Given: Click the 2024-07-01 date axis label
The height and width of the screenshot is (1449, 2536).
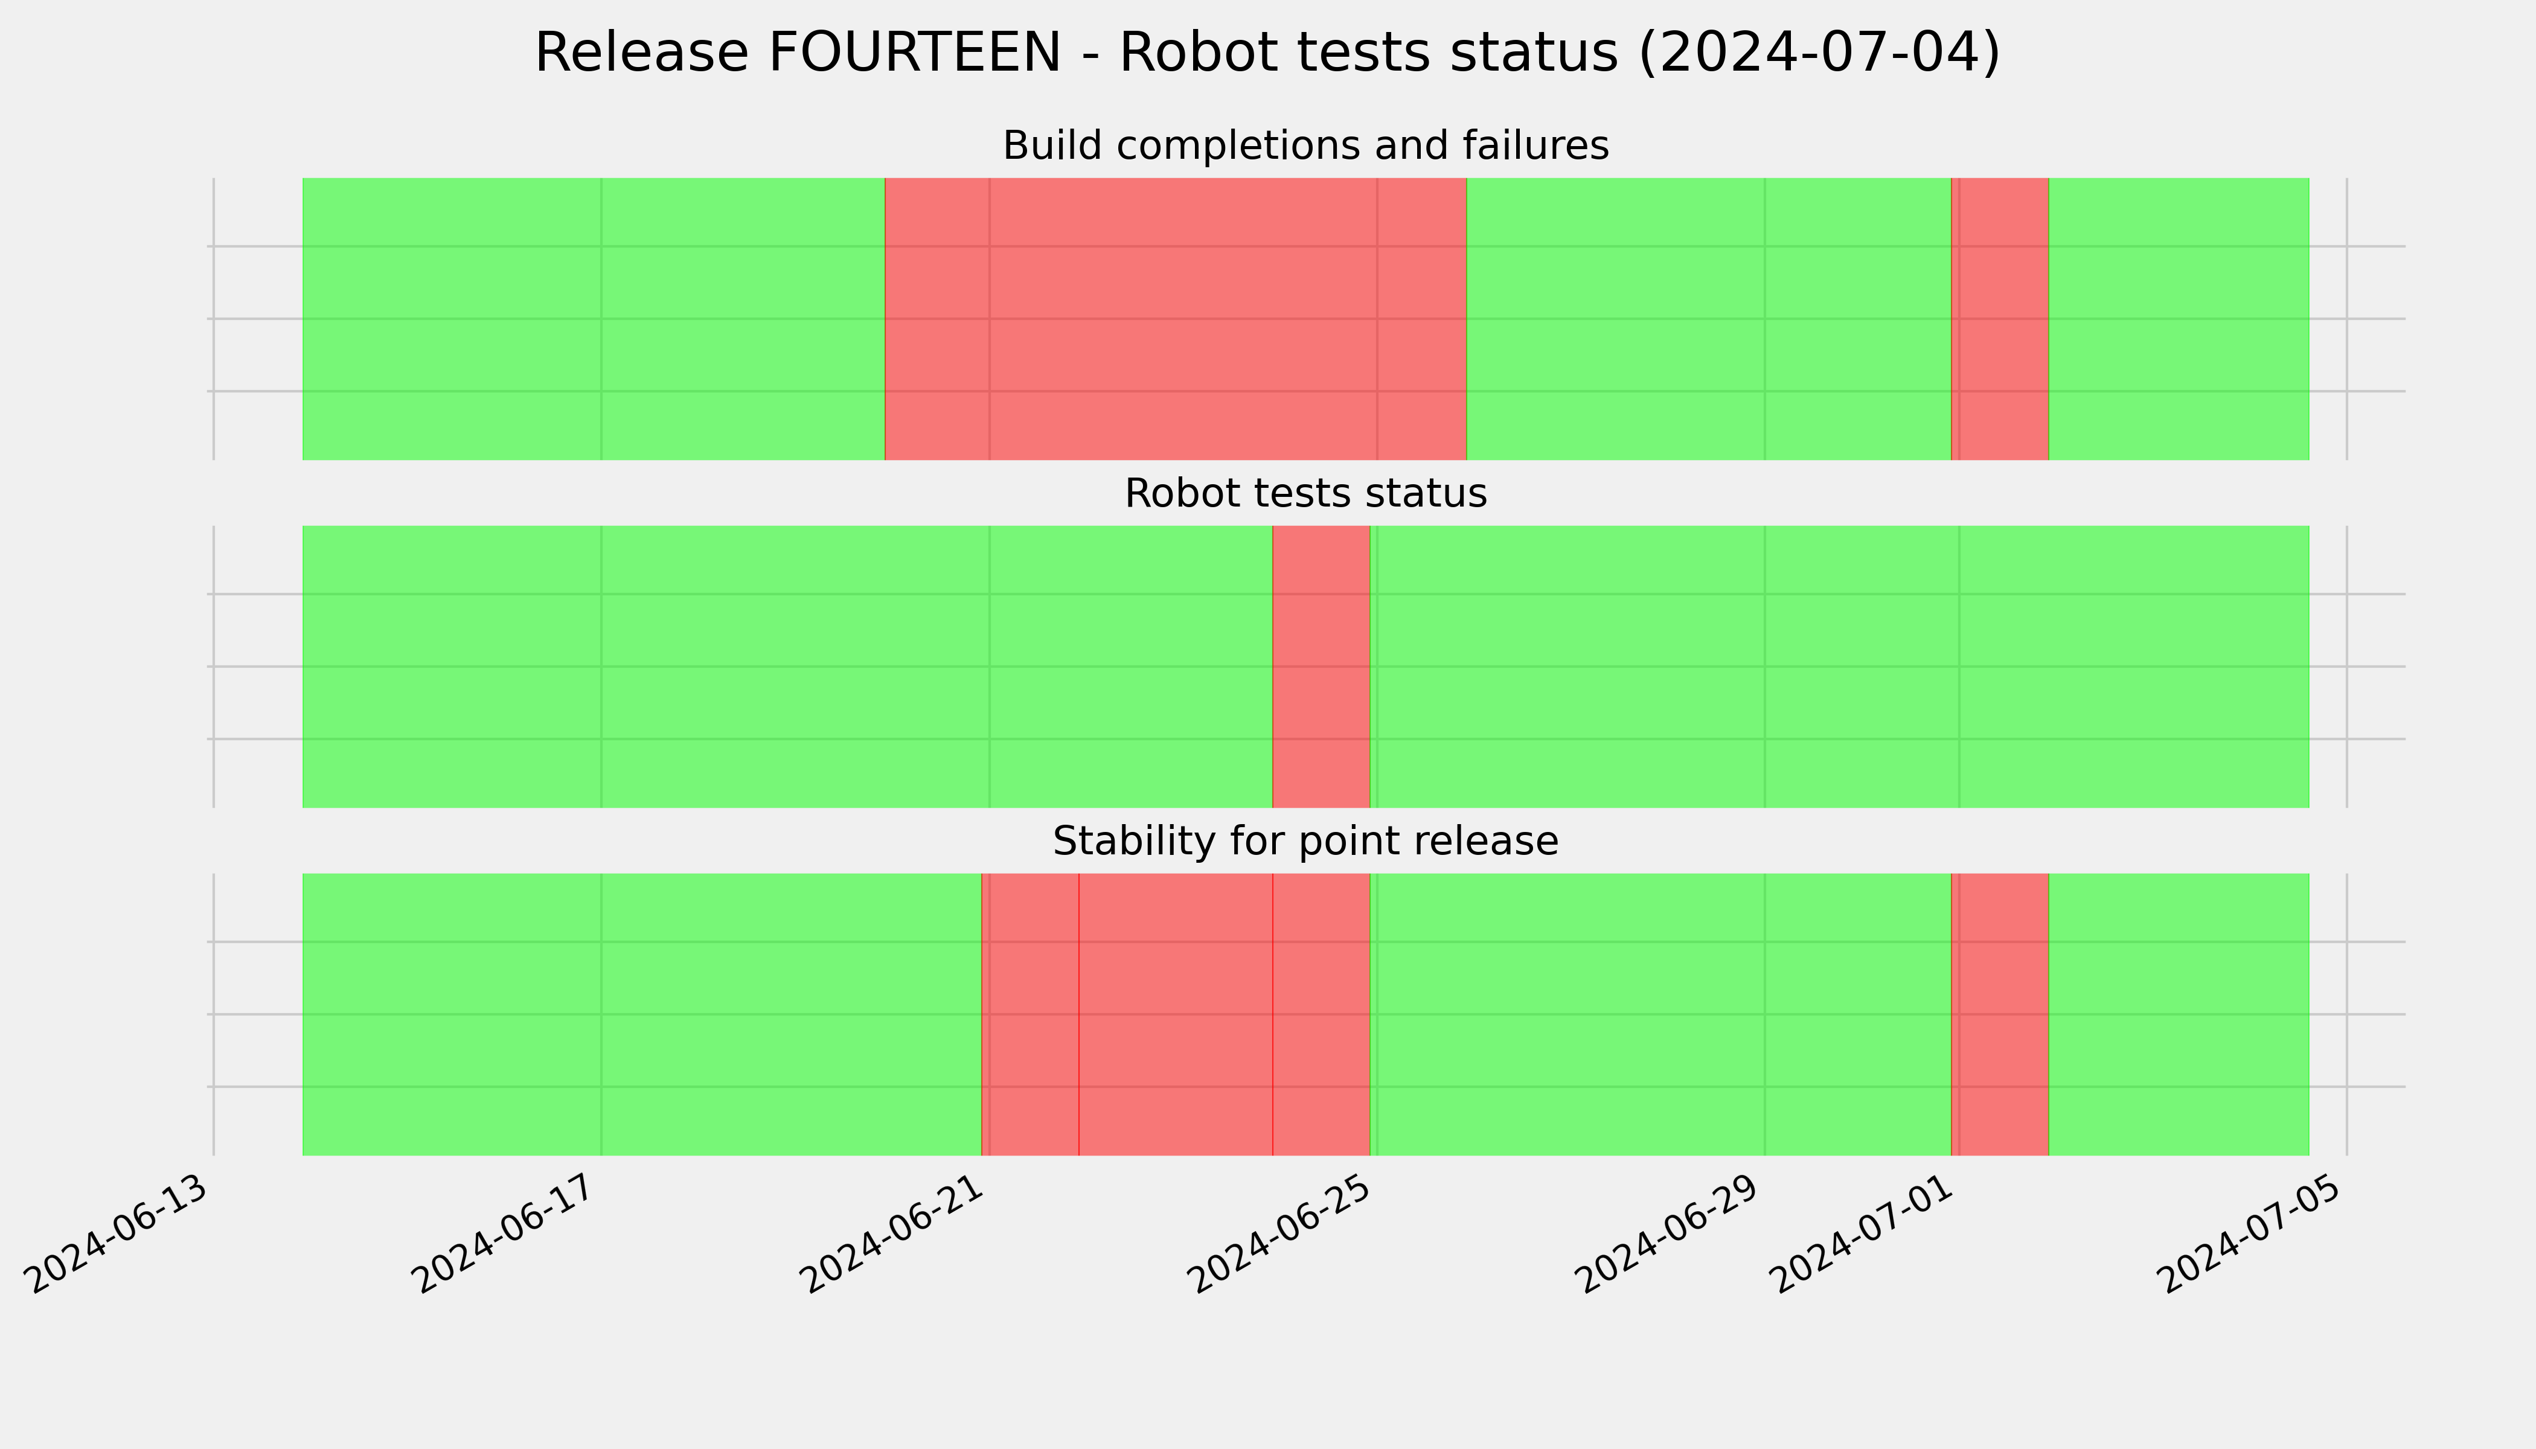Looking at the screenshot, I should [1864, 1233].
